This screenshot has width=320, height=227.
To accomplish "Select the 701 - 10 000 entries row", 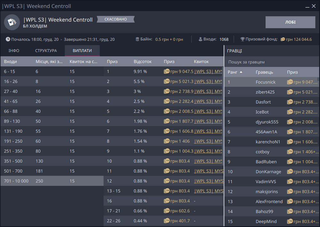I will [51, 181].
